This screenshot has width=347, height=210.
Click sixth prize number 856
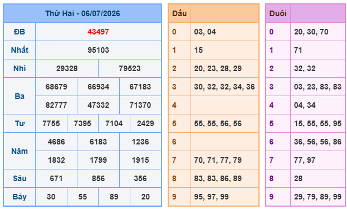point(98,178)
